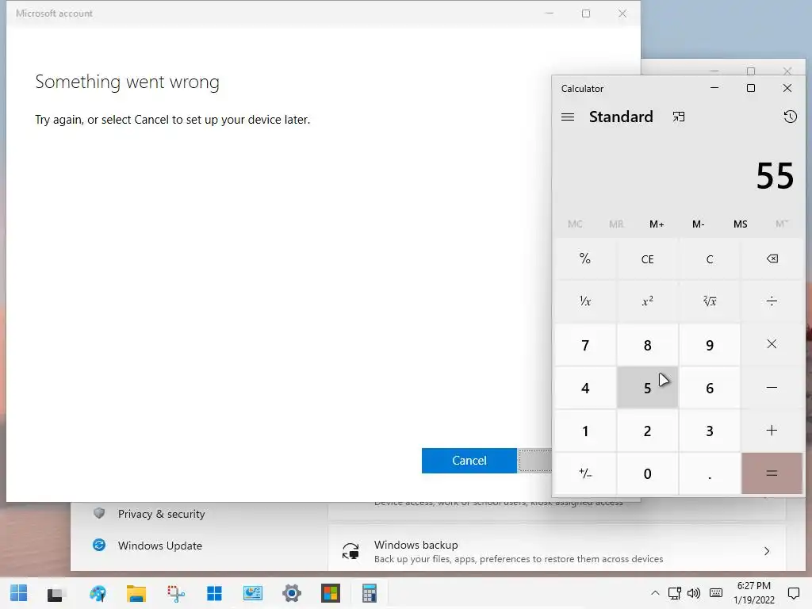Screen dimensions: 812x609
Task: Click the divide operator in Calculator
Action: click(x=772, y=301)
